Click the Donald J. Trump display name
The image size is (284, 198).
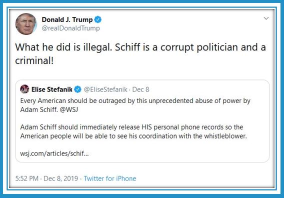(67, 19)
